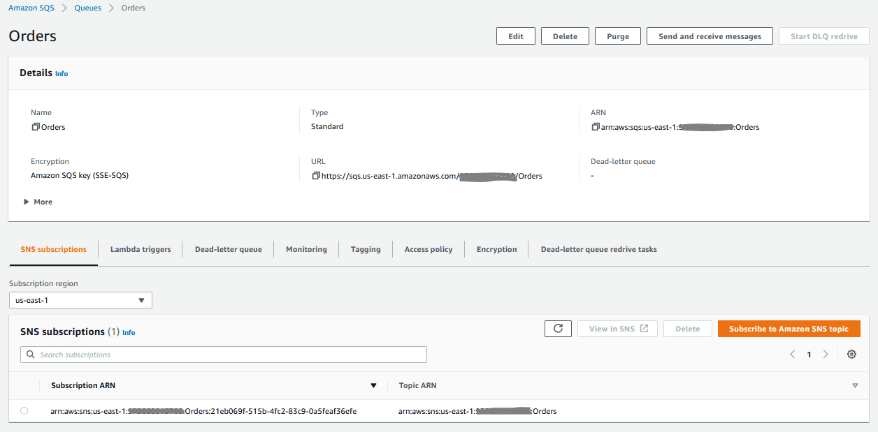Select the queue URL text
This screenshot has width=878, height=432.
point(432,176)
